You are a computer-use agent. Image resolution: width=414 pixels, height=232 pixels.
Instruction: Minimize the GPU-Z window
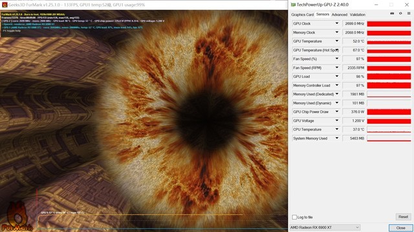376,5
